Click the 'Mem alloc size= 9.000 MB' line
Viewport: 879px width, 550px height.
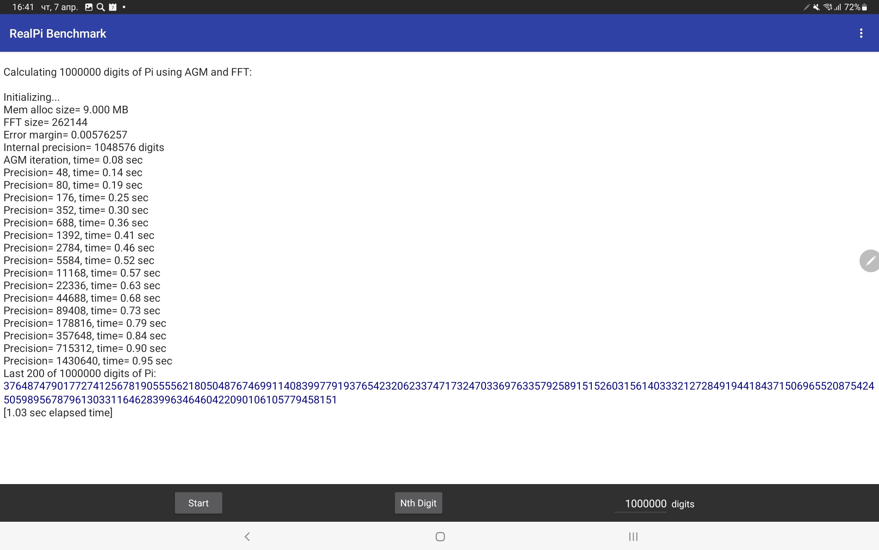coord(66,110)
